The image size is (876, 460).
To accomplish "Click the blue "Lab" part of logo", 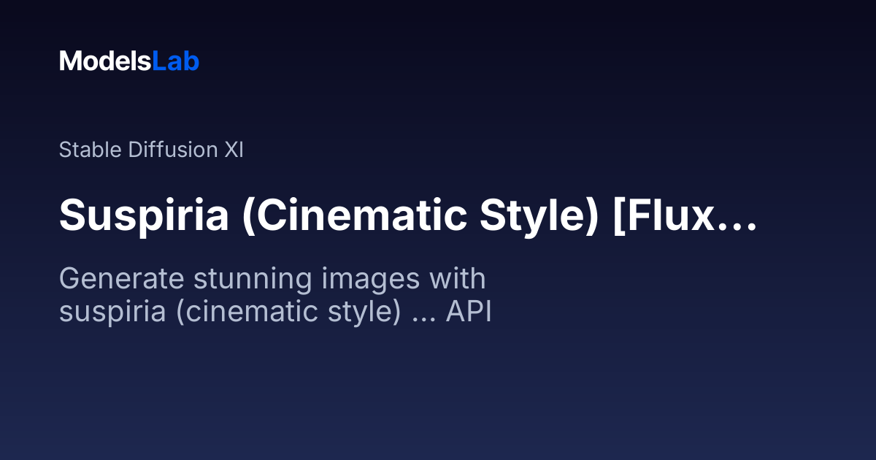I will (175, 61).
